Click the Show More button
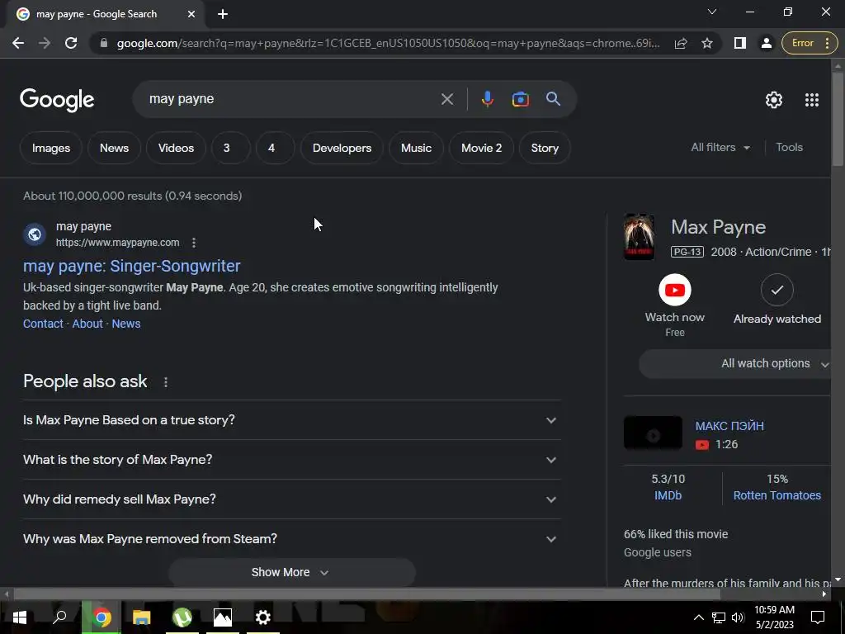The width and height of the screenshot is (845, 634). tap(291, 572)
